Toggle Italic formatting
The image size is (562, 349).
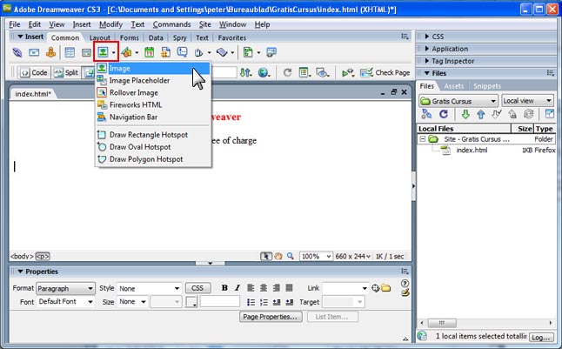tap(238, 288)
